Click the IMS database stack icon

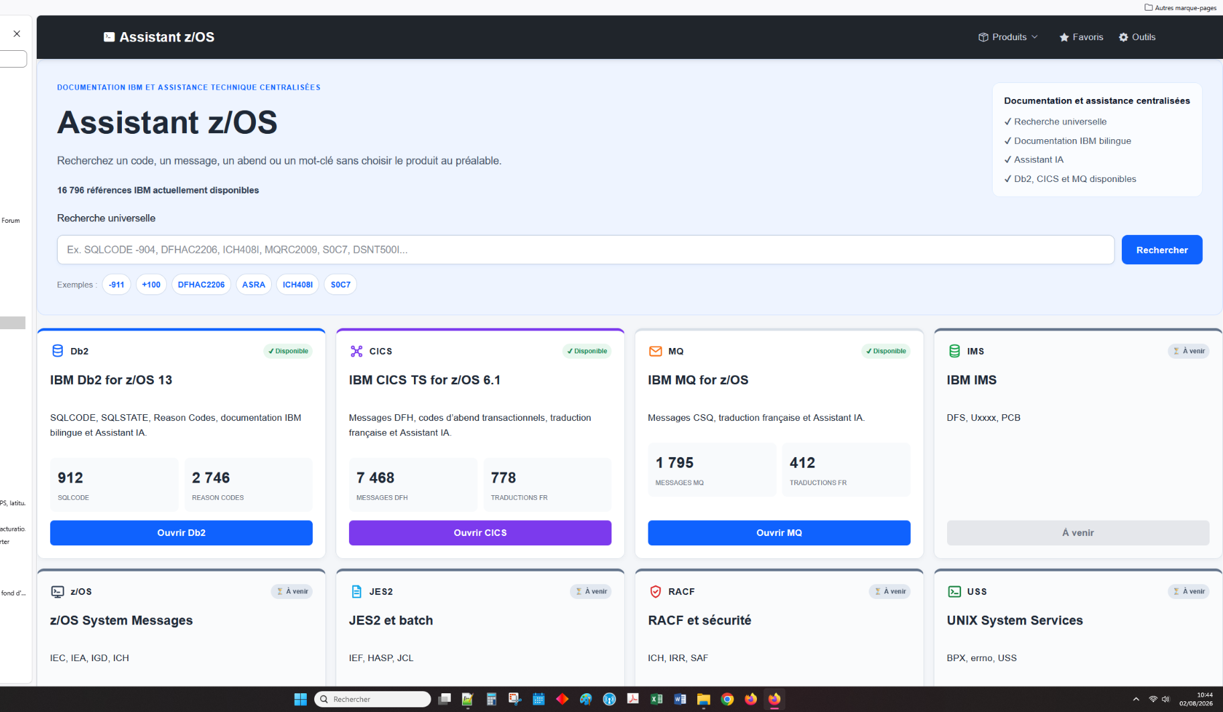click(954, 351)
